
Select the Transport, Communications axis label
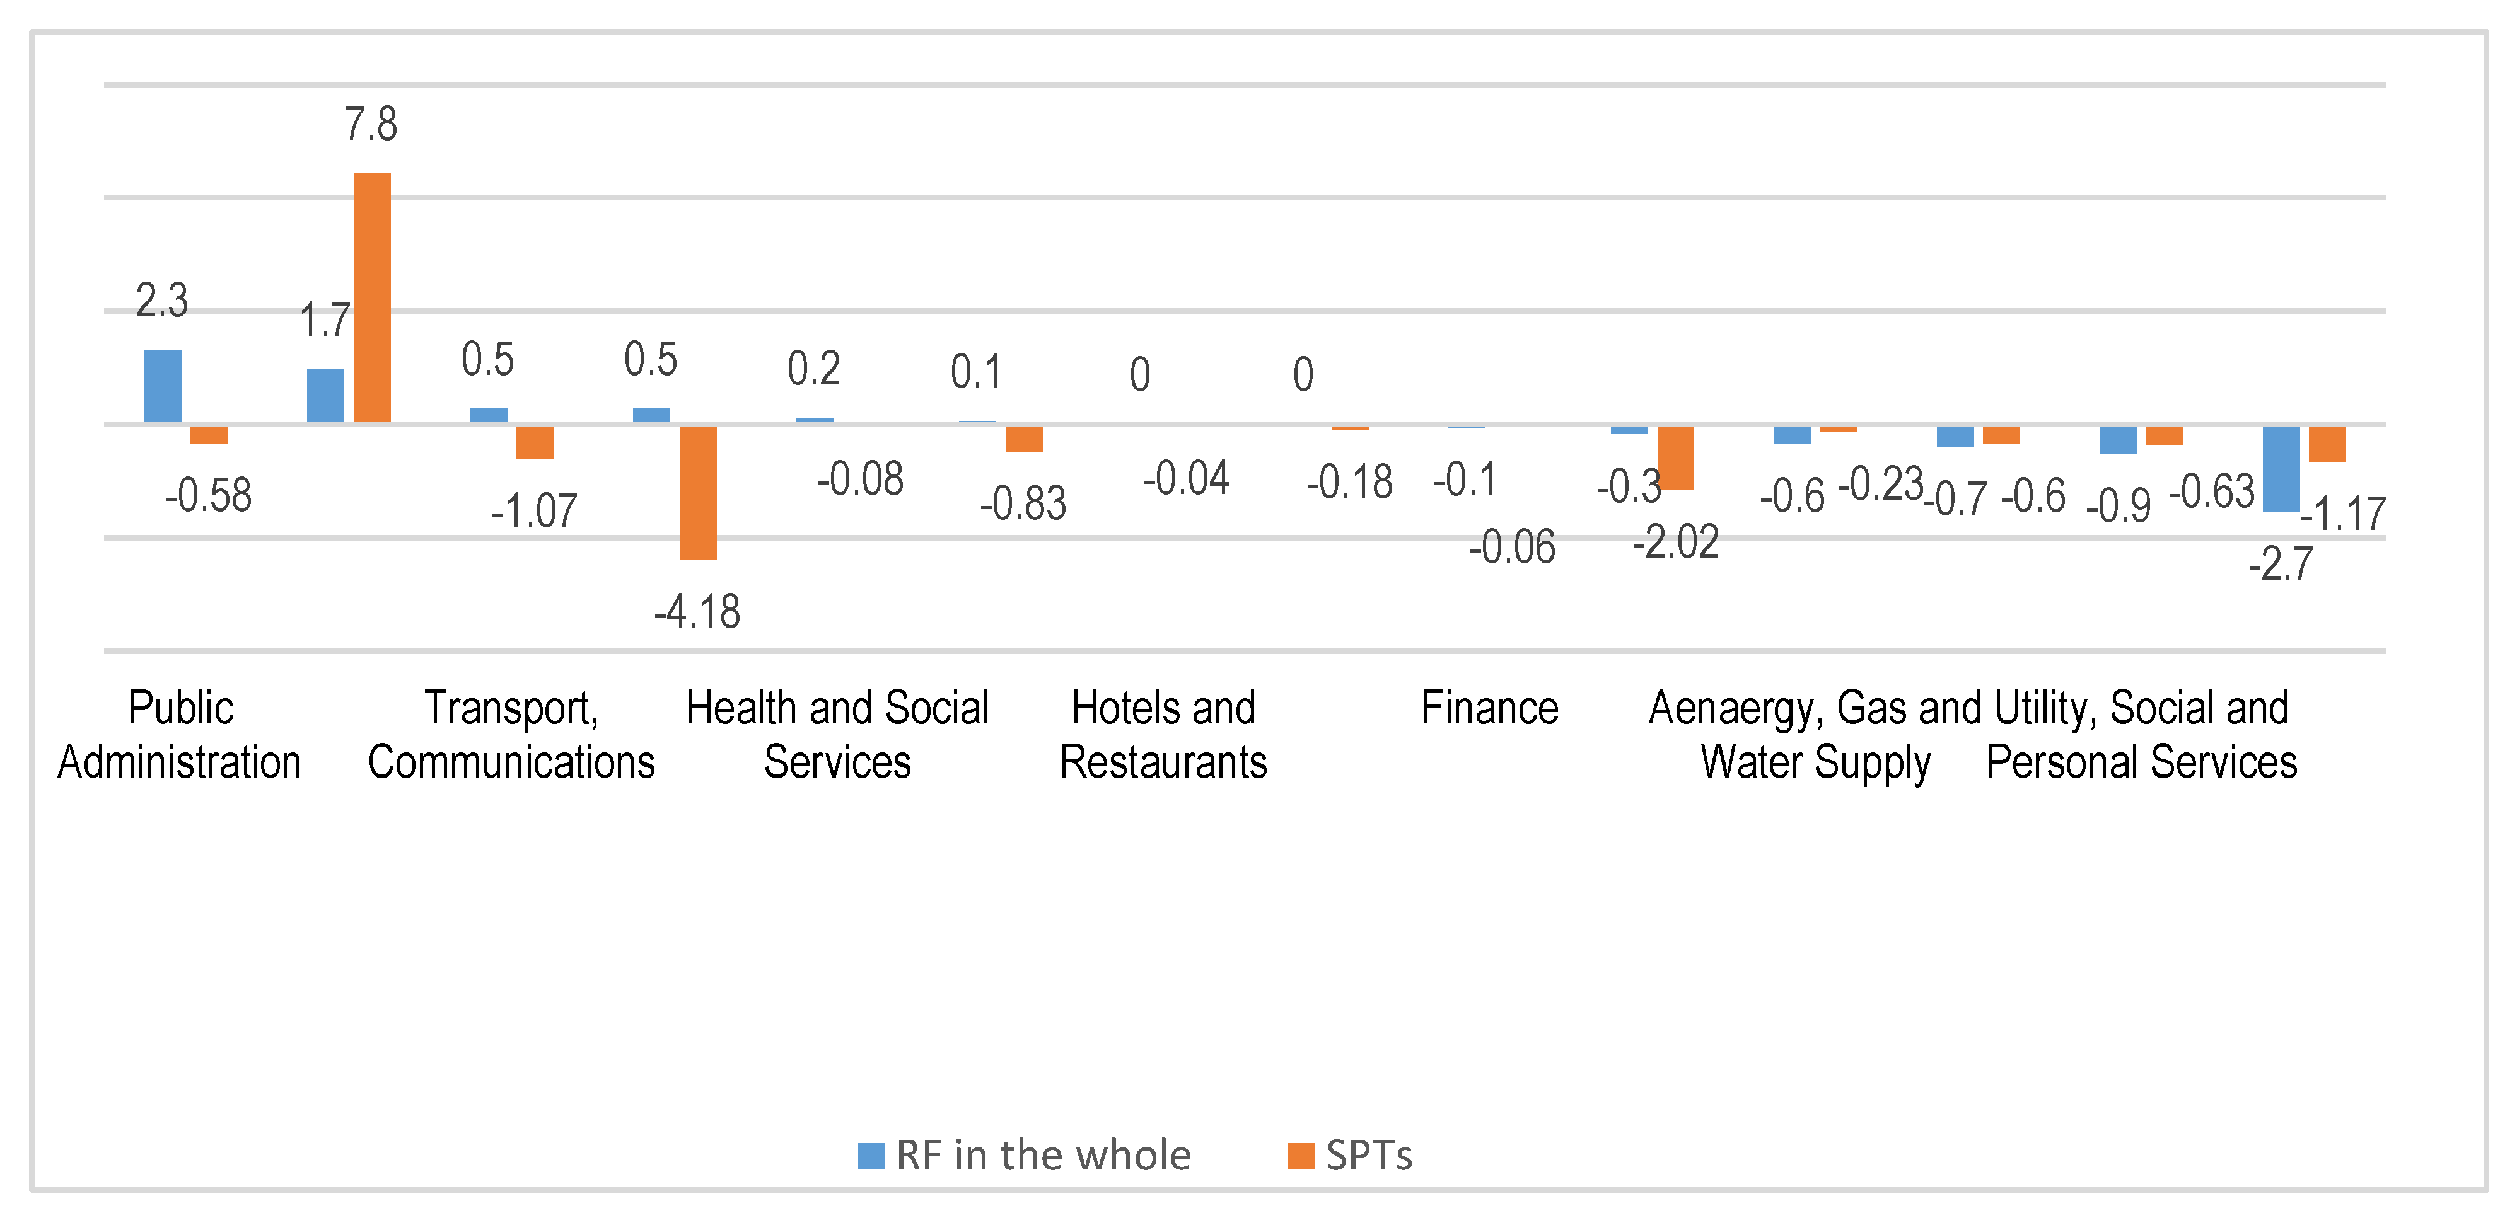click(x=511, y=735)
